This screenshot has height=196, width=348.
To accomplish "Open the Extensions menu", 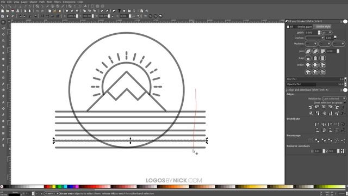I will 69,2.
